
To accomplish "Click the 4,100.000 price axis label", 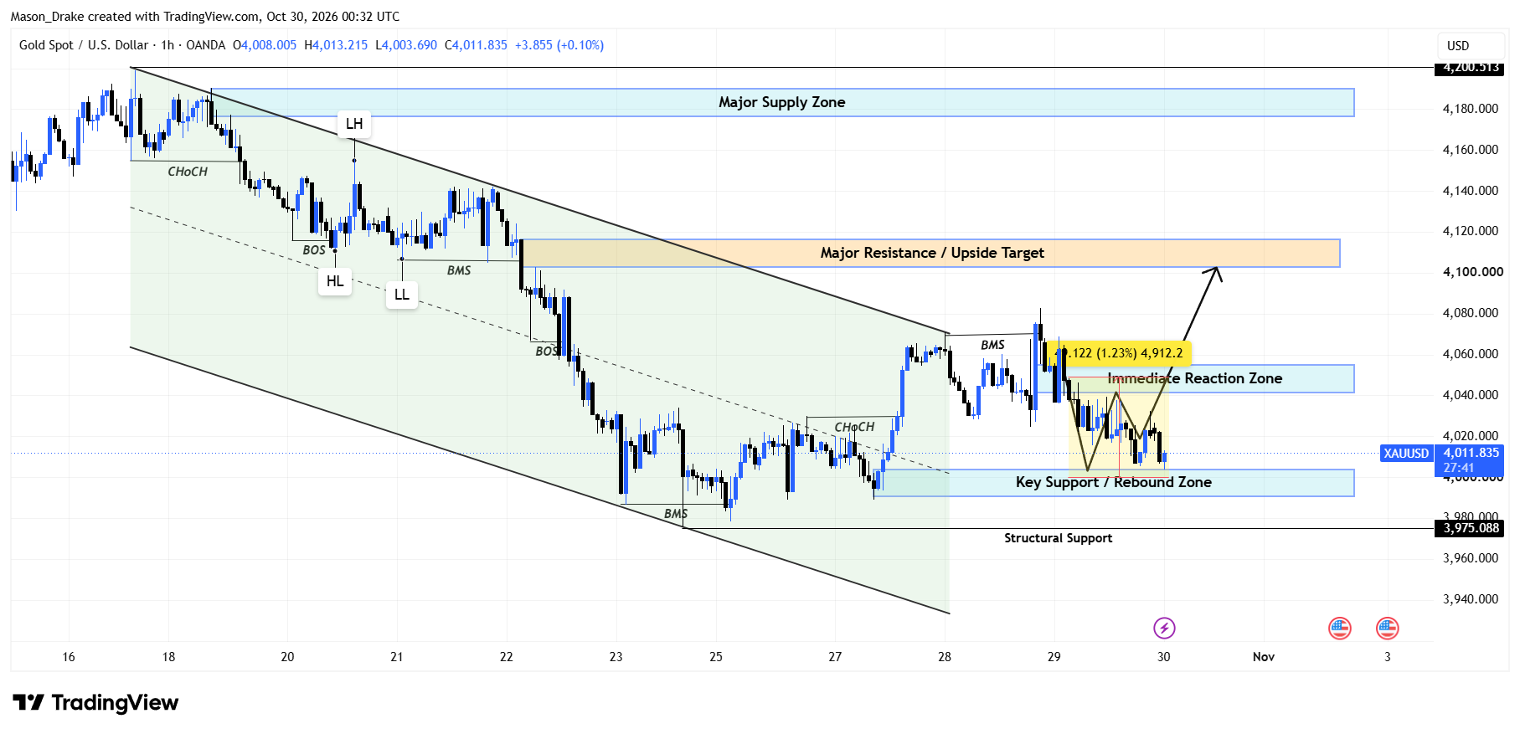I will [x=1471, y=272].
